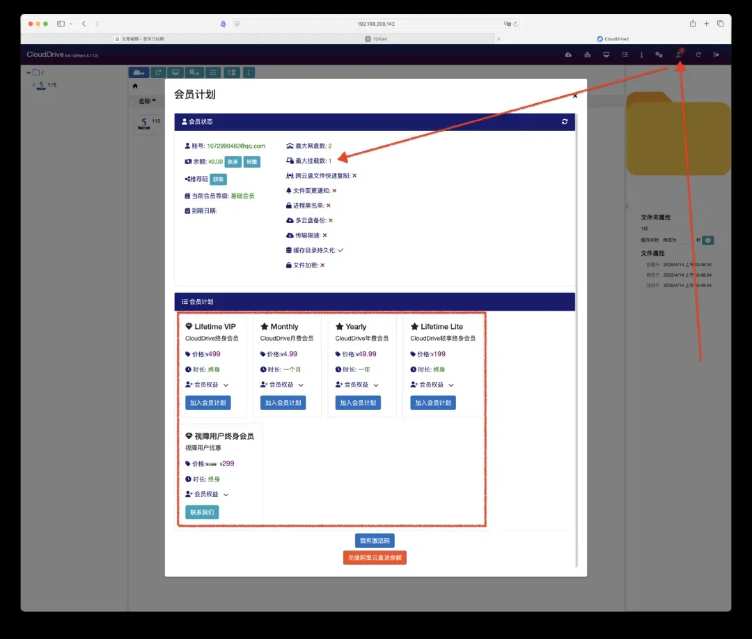752x639 pixels.
Task: Click 获取 button next to 推荐码
Action: coord(219,179)
